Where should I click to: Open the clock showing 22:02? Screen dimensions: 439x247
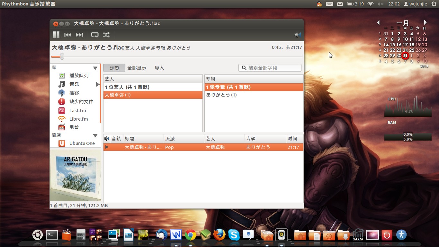click(x=394, y=4)
